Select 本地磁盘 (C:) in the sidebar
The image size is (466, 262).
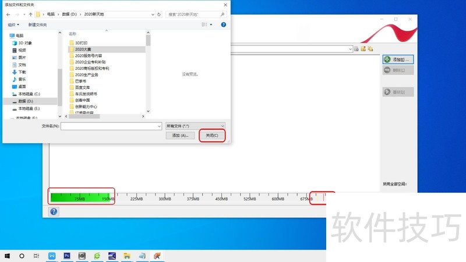point(28,94)
